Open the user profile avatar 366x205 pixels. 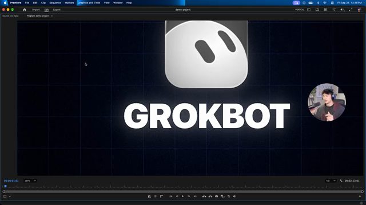[x=359, y=10]
